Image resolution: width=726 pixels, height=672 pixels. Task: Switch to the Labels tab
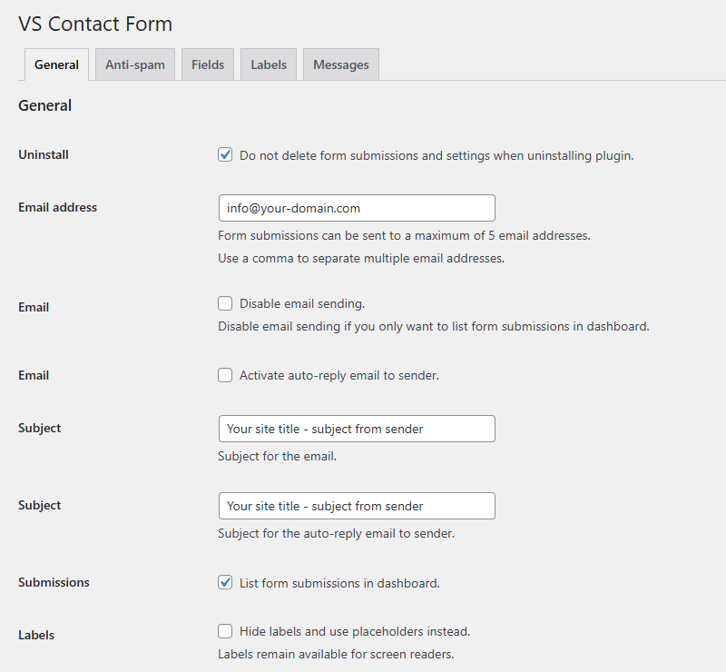268,64
